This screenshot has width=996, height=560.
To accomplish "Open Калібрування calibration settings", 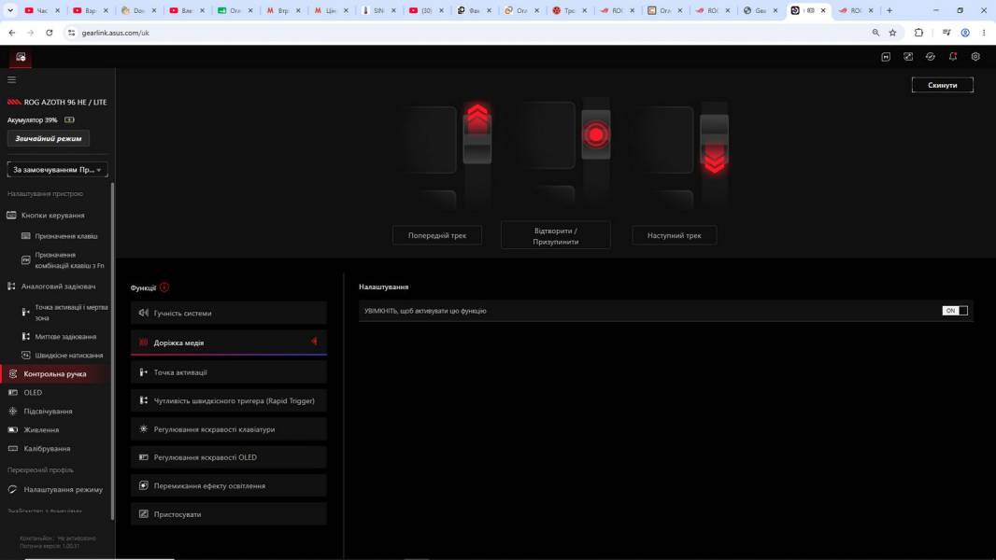I will click(x=47, y=448).
